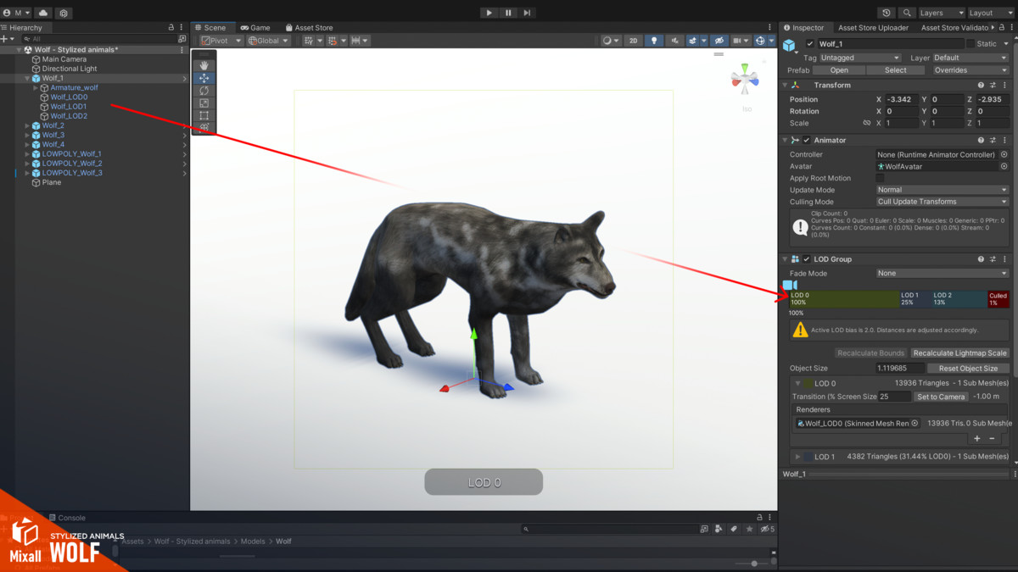1018x572 pixels.
Task: Open the prefab Overrides dropdown
Action: tap(970, 70)
